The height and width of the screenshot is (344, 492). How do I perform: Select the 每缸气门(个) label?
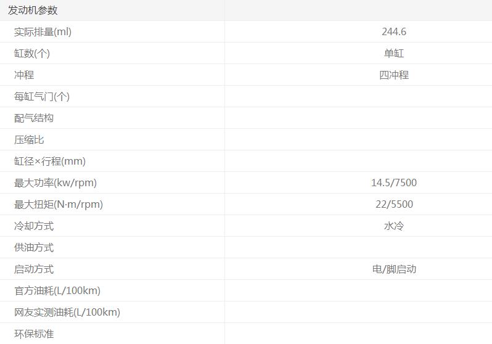click(x=42, y=97)
